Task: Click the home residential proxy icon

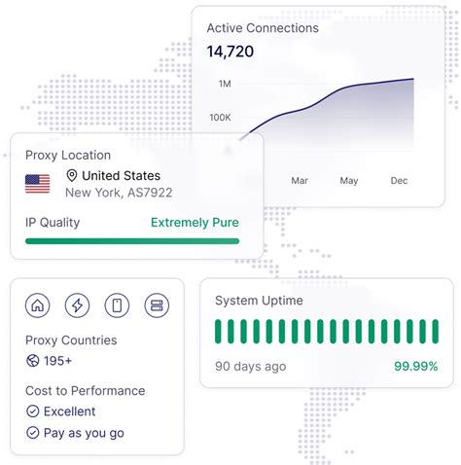Action: click(x=38, y=305)
